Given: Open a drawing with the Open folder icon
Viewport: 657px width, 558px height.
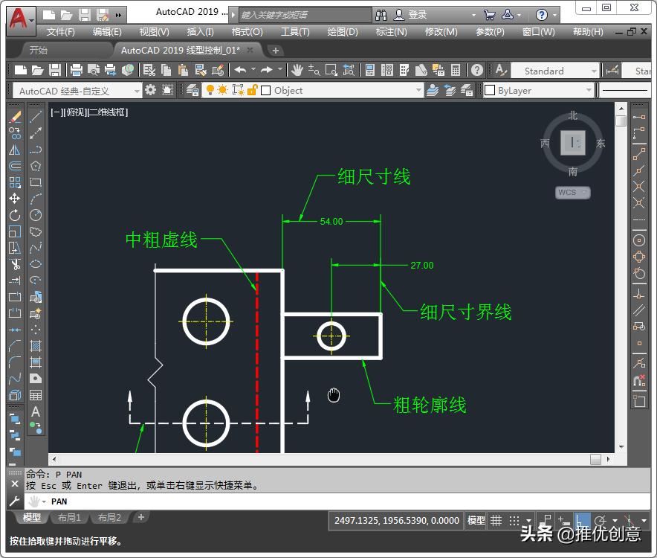Looking at the screenshot, I should pos(68,13).
